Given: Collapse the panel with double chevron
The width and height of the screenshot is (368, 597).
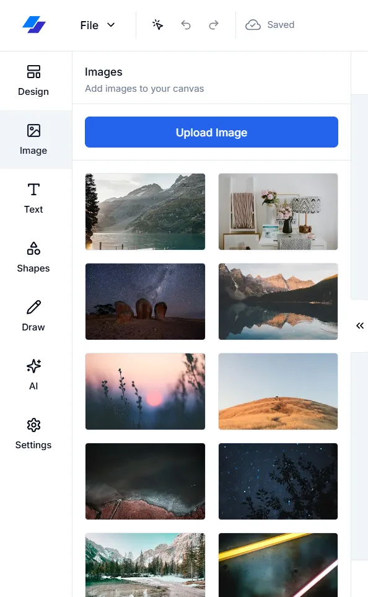Looking at the screenshot, I should click(359, 325).
